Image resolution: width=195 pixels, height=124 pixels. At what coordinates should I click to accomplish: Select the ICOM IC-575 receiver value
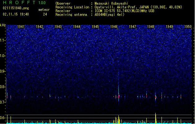click(x=125, y=11)
